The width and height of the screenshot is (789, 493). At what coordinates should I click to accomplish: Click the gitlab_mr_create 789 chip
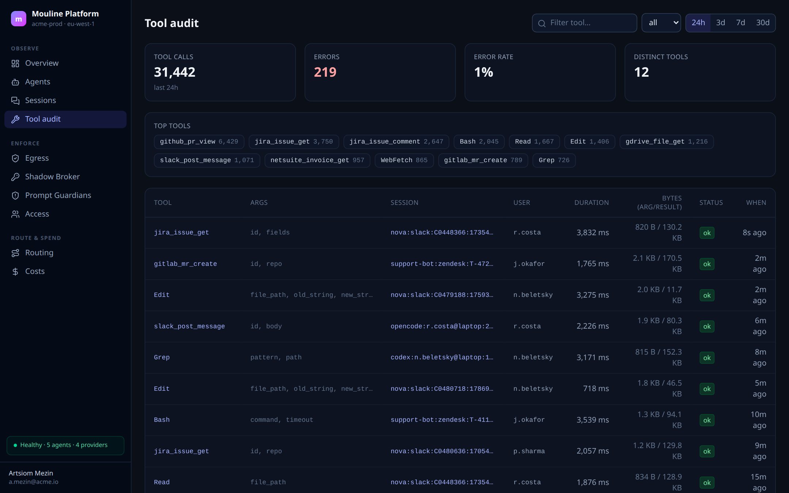coord(483,160)
